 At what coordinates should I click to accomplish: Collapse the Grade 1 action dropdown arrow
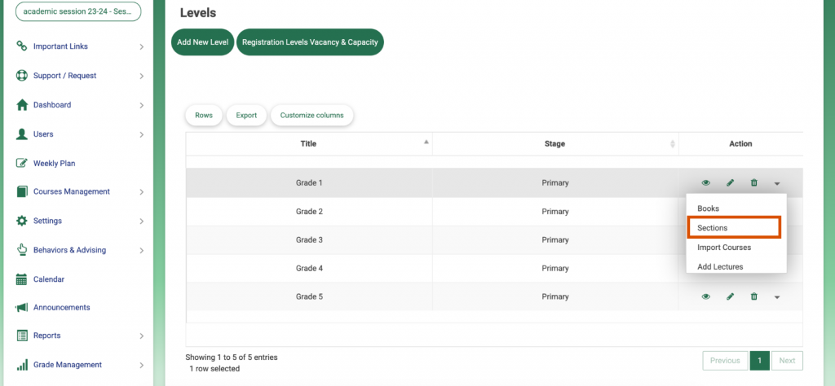point(777,183)
